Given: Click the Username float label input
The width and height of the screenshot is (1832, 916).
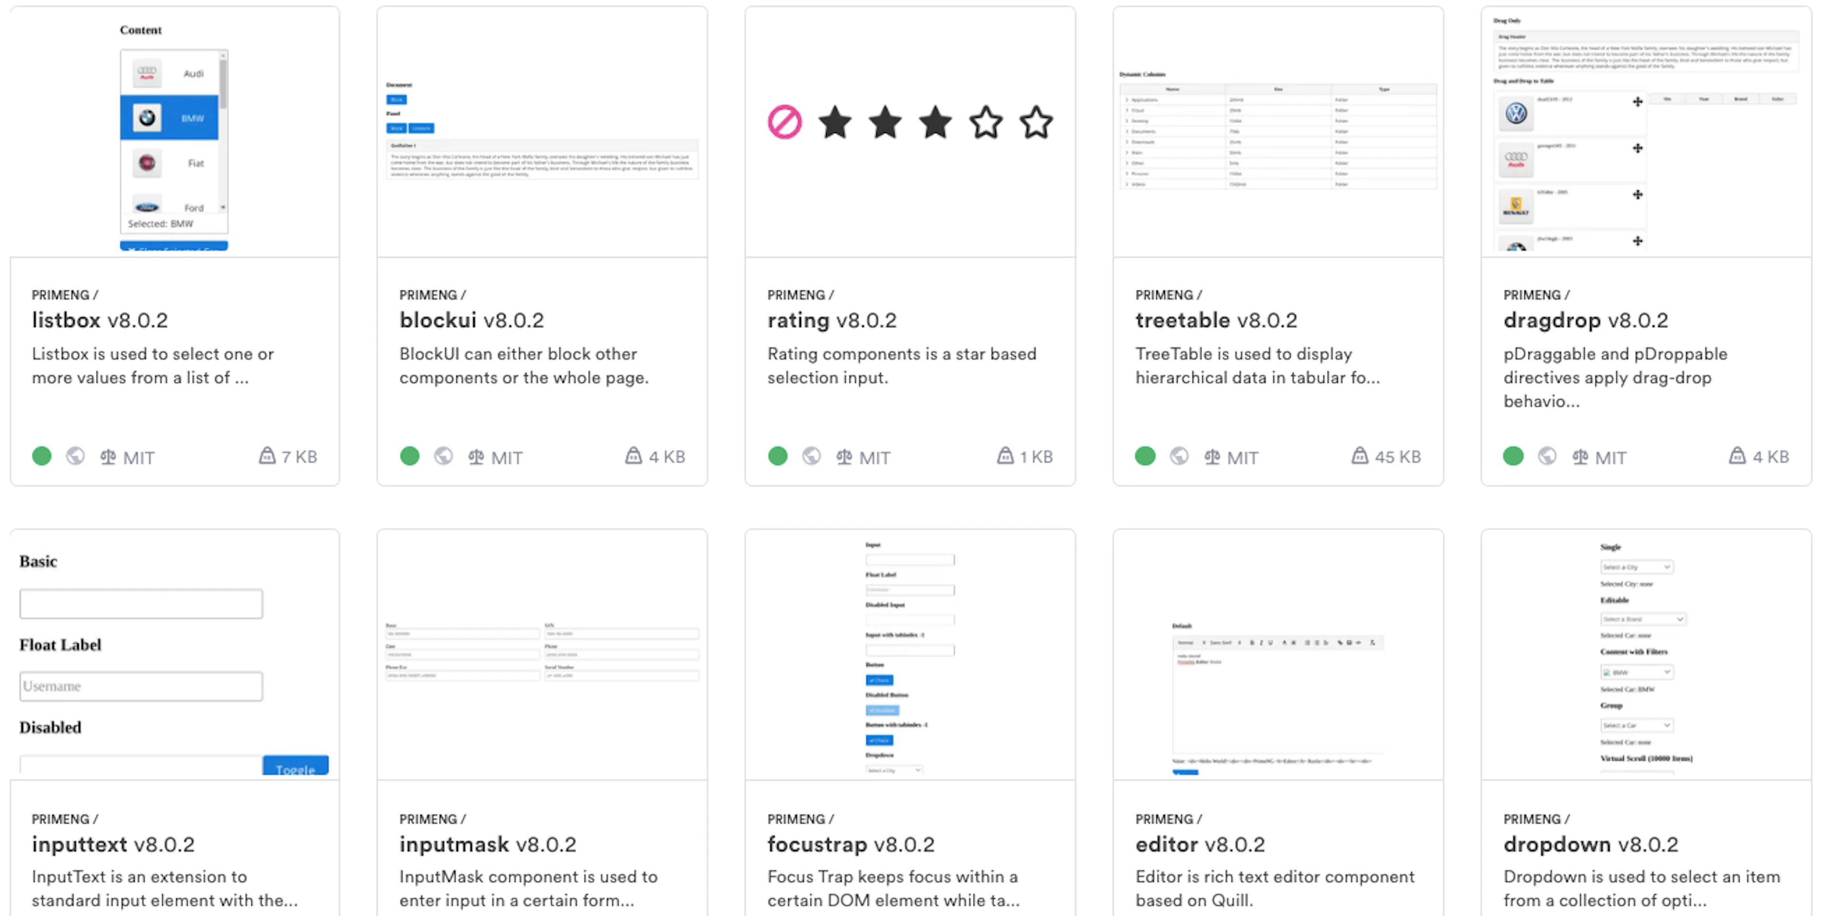Looking at the screenshot, I should tap(141, 687).
